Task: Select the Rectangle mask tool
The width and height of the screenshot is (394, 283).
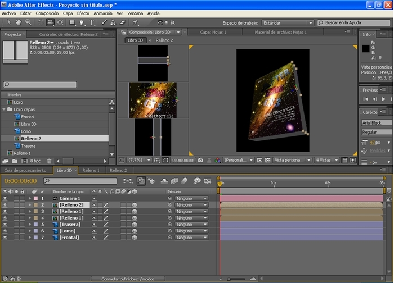Action: [x=72, y=22]
